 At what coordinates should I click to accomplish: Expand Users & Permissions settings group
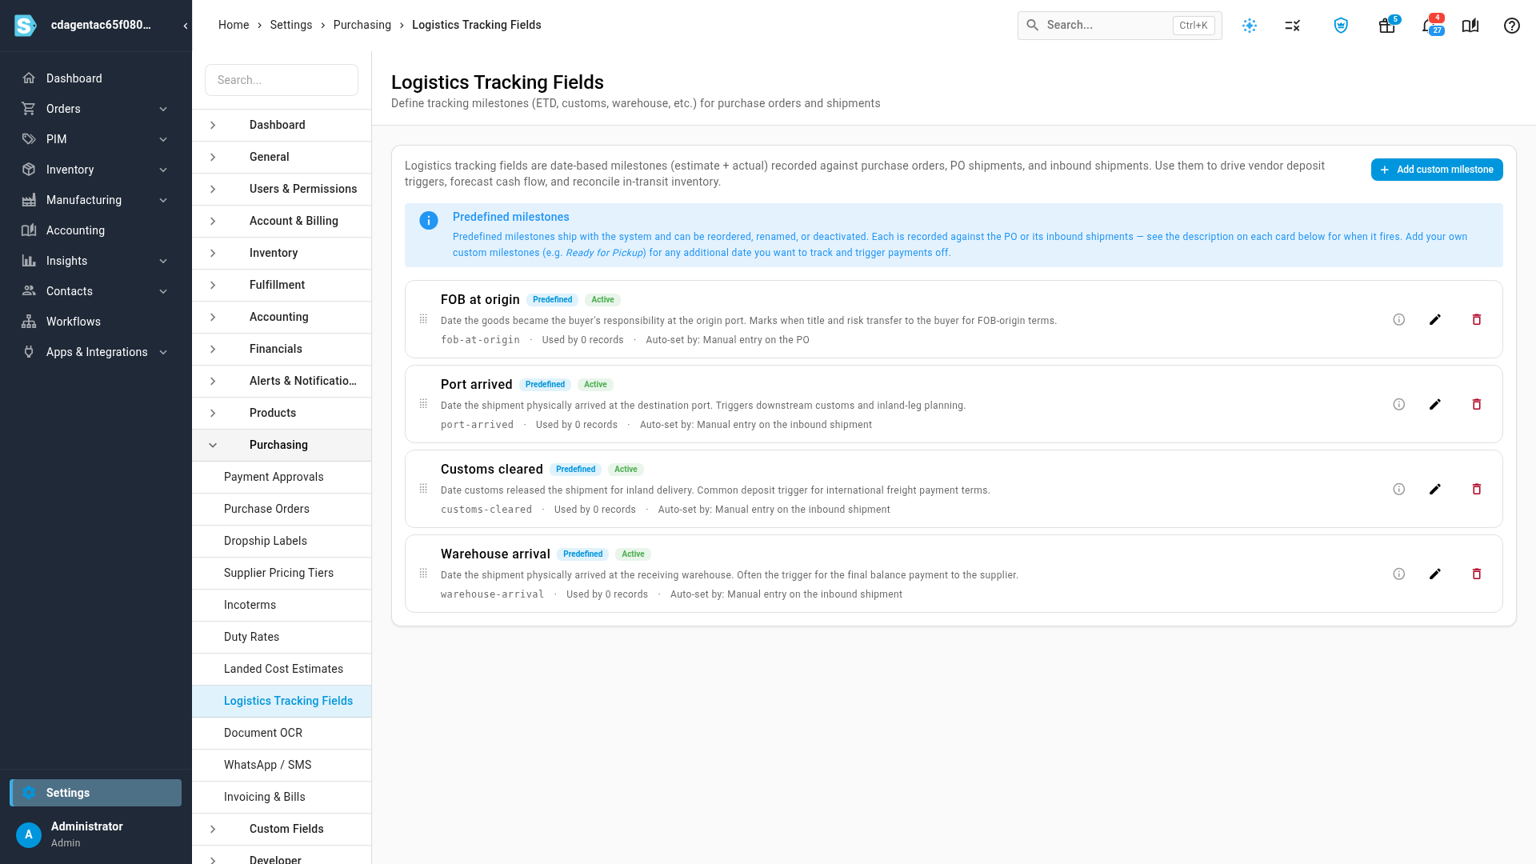[x=282, y=189]
